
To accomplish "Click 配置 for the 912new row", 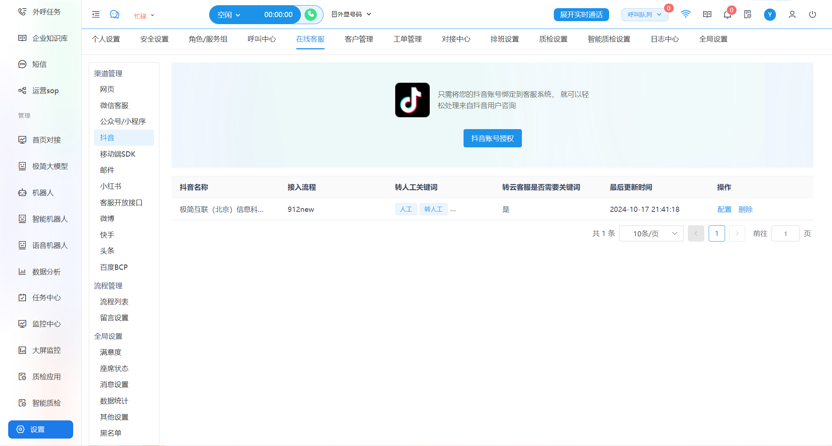I will (724, 209).
